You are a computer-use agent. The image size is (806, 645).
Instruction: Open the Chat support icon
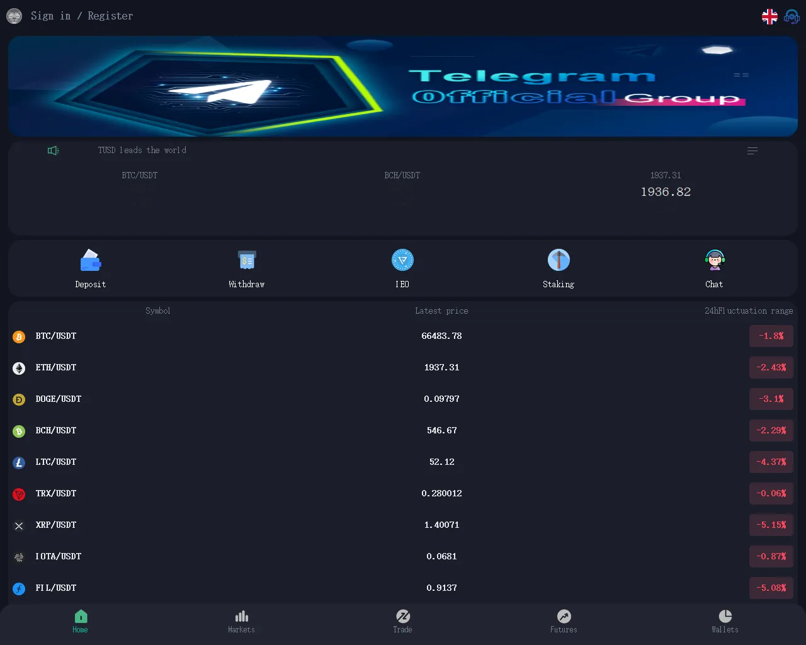click(x=715, y=260)
